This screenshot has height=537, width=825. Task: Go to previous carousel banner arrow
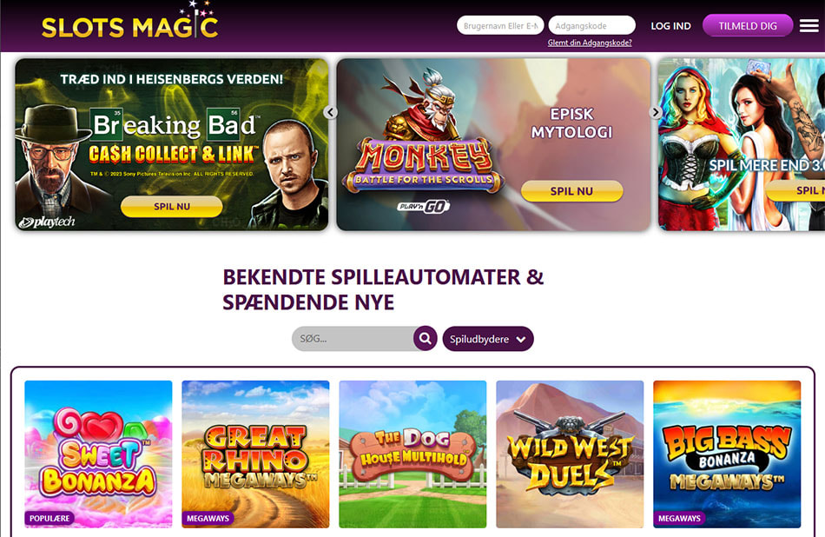click(x=330, y=112)
